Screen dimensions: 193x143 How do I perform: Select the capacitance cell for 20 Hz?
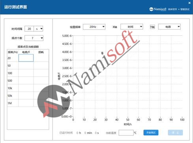click(x=26, y=58)
